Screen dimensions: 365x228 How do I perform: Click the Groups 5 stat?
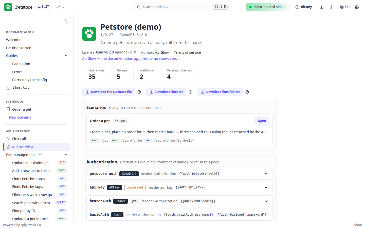(x=122, y=74)
